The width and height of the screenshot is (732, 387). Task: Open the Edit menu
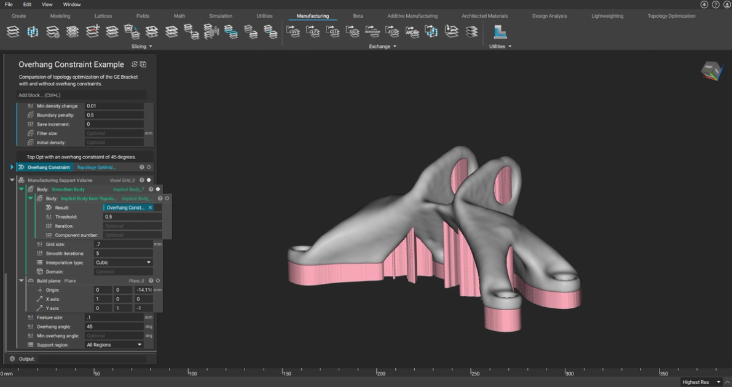26,3
